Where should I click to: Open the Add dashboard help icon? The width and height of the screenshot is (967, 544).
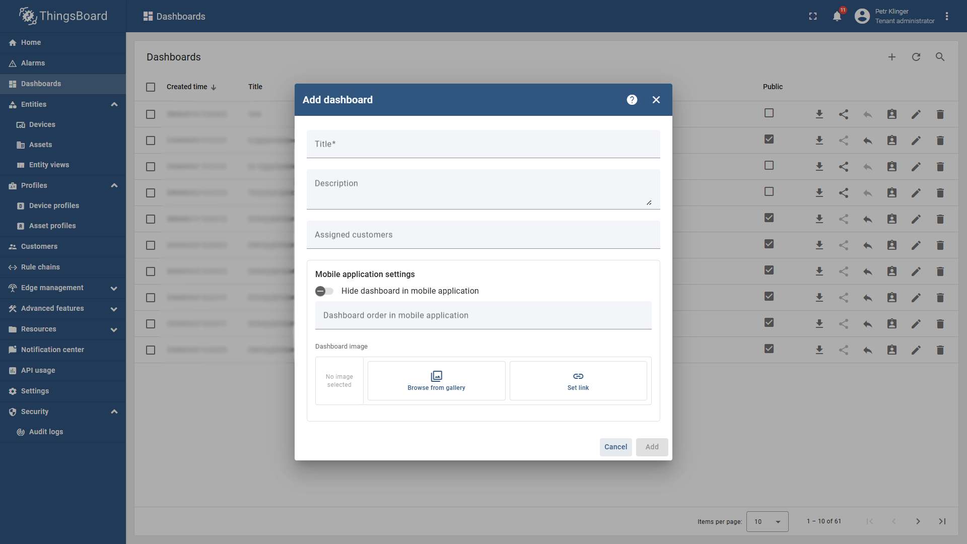[632, 99]
